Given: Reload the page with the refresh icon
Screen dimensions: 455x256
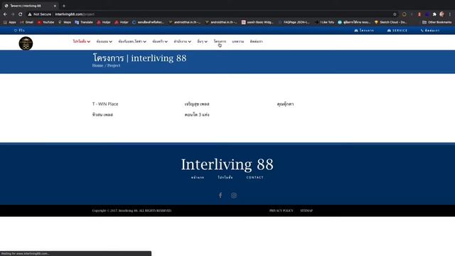Looking at the screenshot, I should point(21,14).
